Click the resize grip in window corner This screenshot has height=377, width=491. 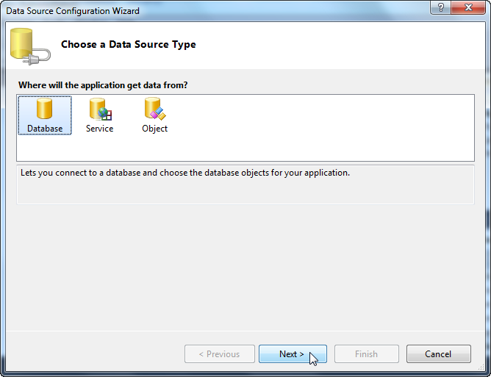[481, 367]
